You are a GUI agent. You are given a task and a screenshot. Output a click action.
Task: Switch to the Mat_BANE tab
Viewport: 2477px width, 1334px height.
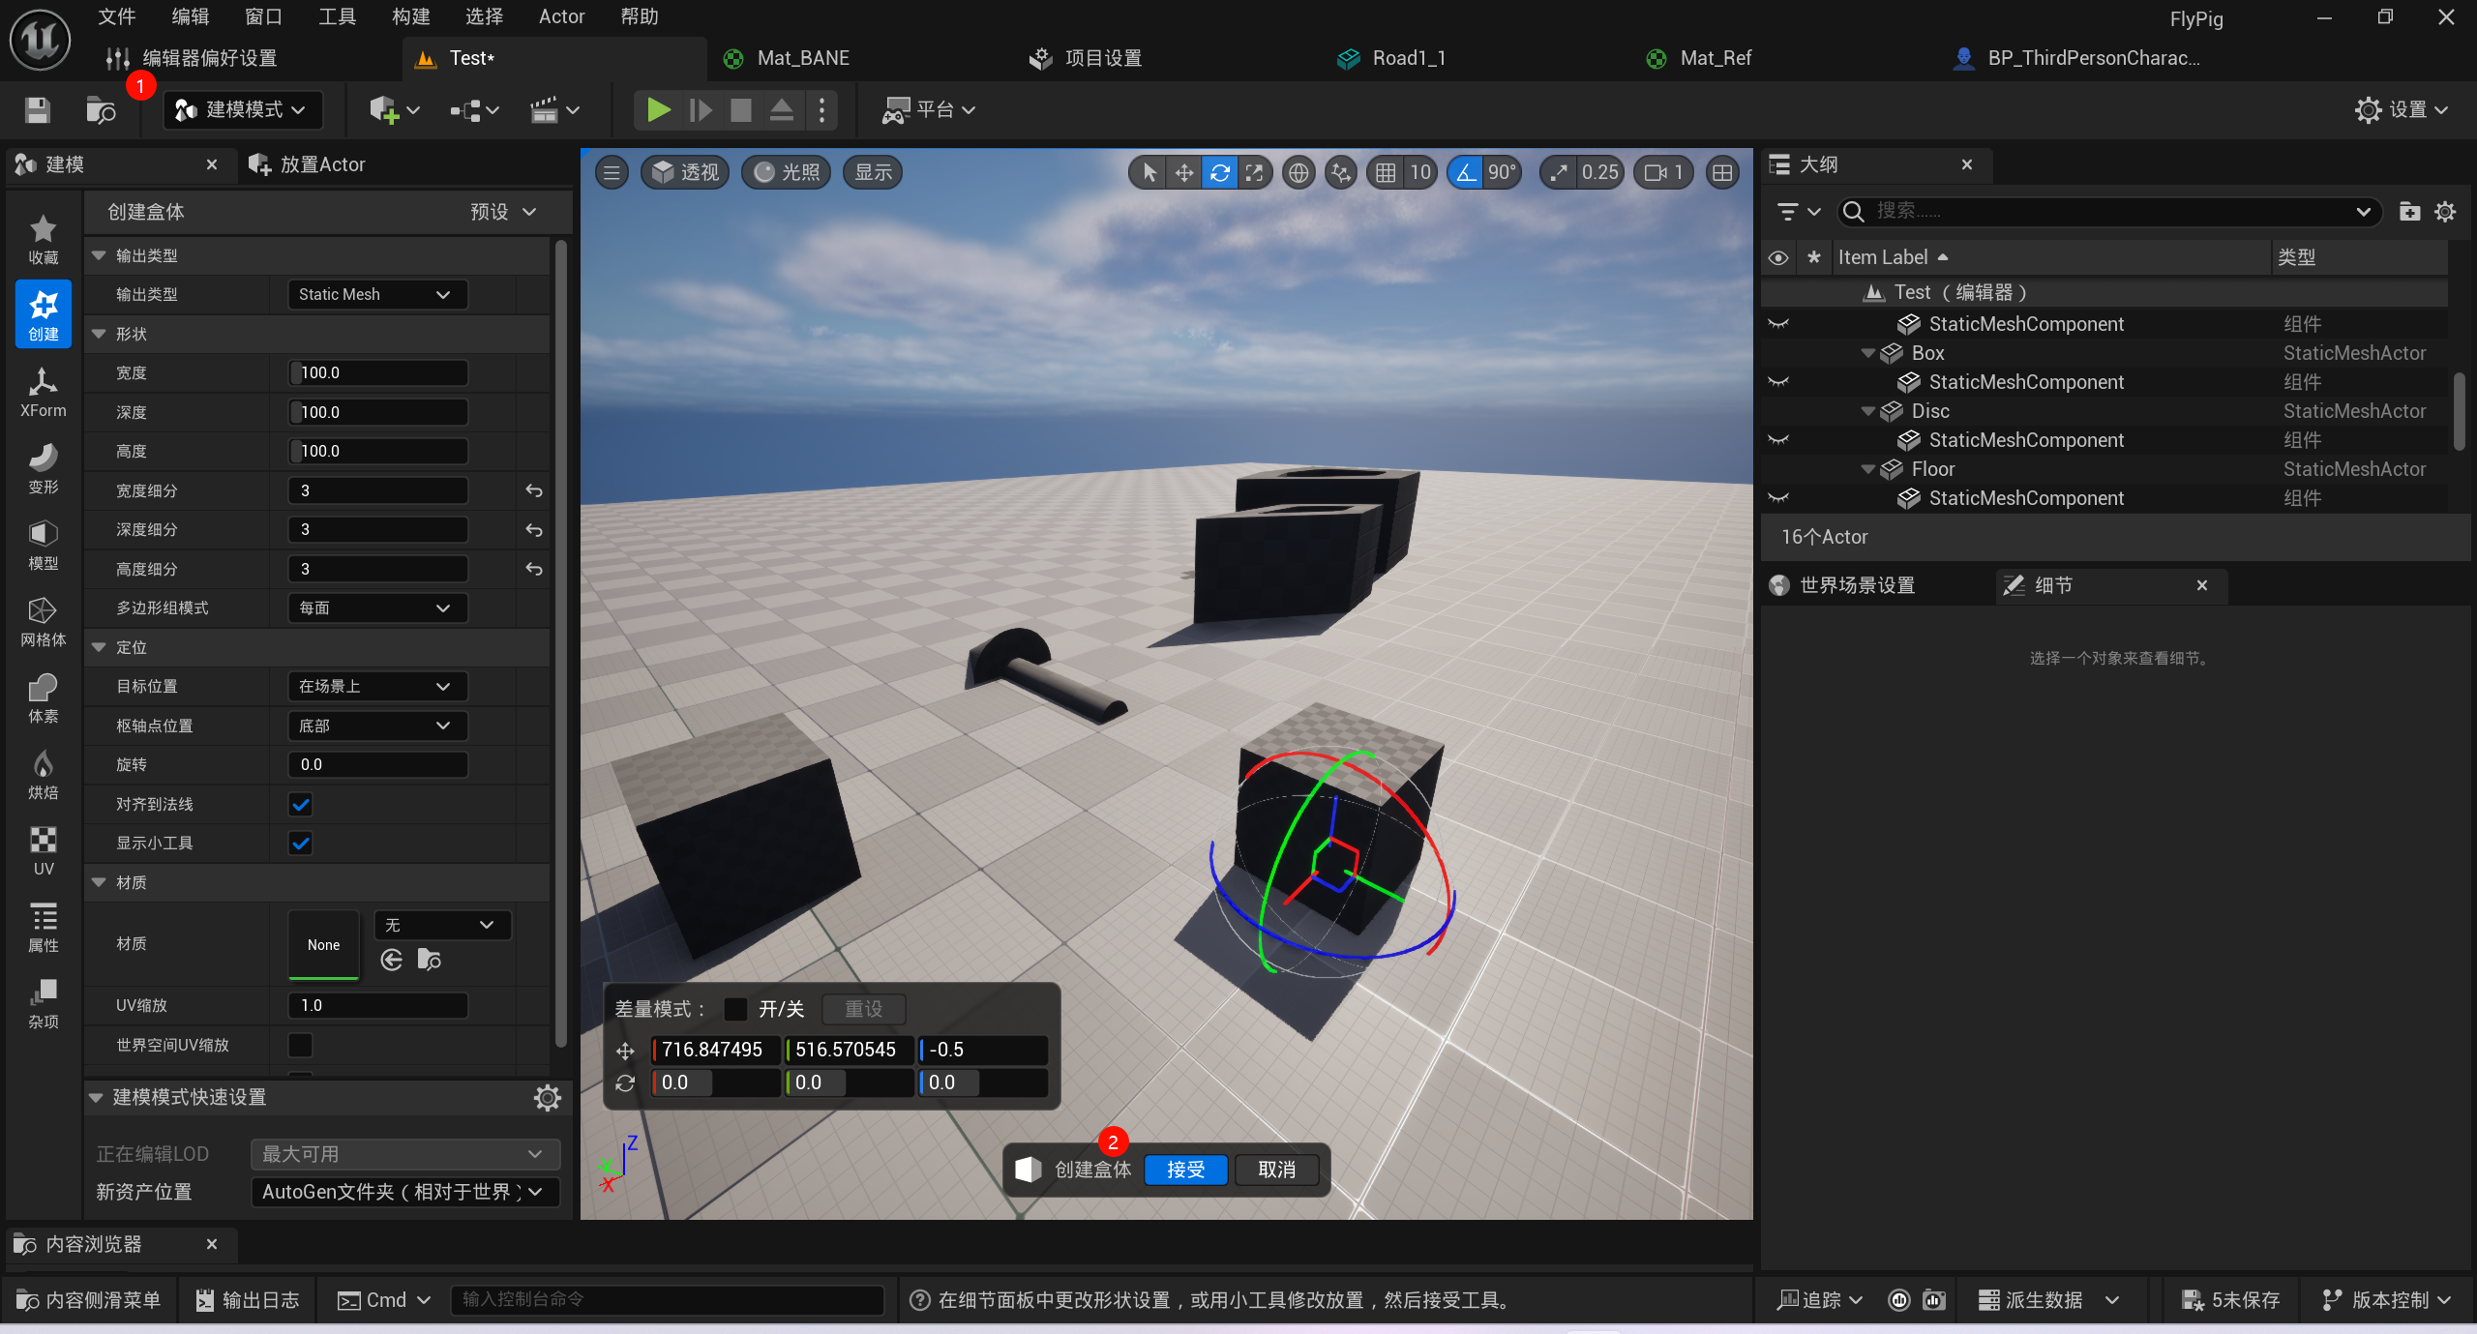coord(803,58)
